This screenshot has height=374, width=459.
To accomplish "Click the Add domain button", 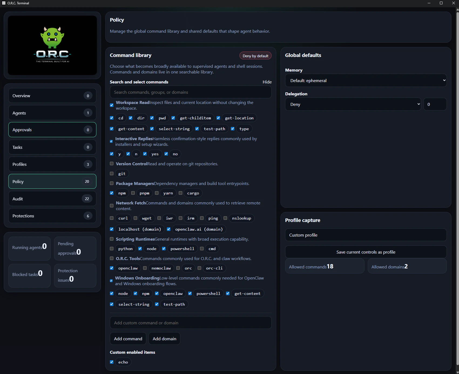I will coord(164,339).
